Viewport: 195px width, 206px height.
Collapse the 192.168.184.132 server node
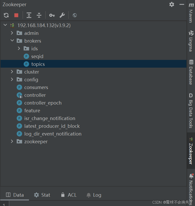(x=5, y=25)
